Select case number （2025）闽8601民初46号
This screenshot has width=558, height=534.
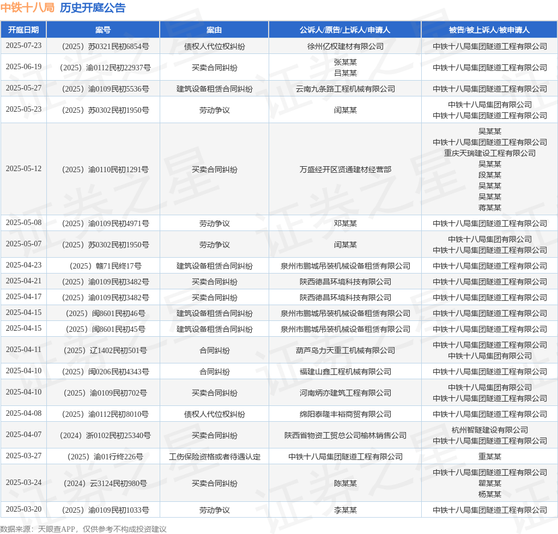pos(103,313)
